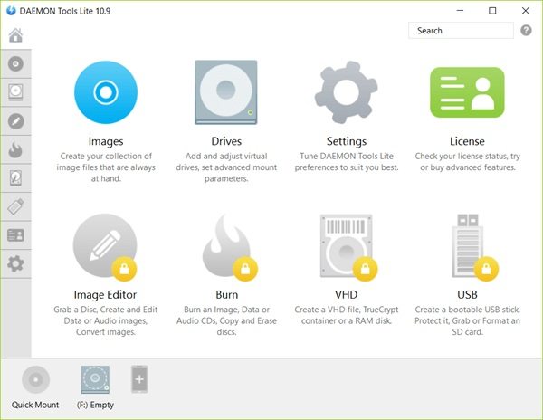This screenshot has height=420, width=543.
Task: Click the large Settings gear icon
Action: (x=346, y=92)
